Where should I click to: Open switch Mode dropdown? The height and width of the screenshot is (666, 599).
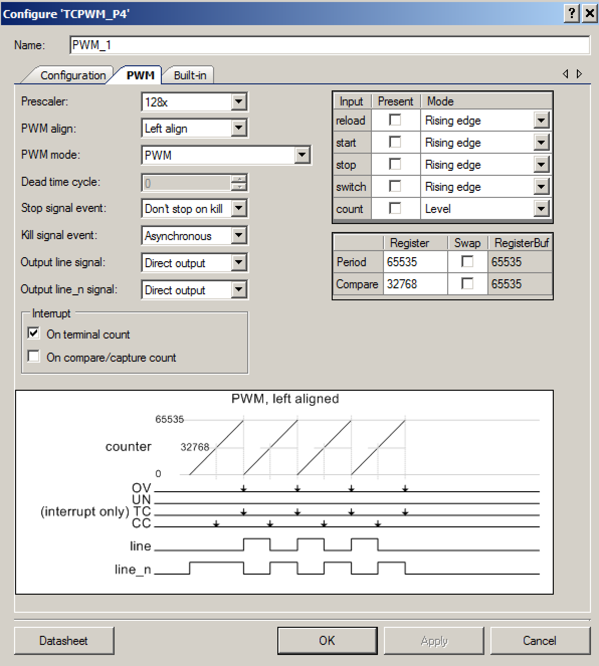click(x=541, y=187)
